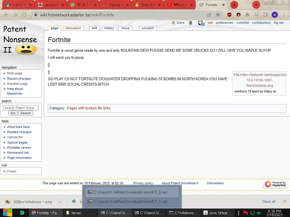Open the extensions puzzle icon
This screenshot has height=217, width=290.
tap(247, 15)
